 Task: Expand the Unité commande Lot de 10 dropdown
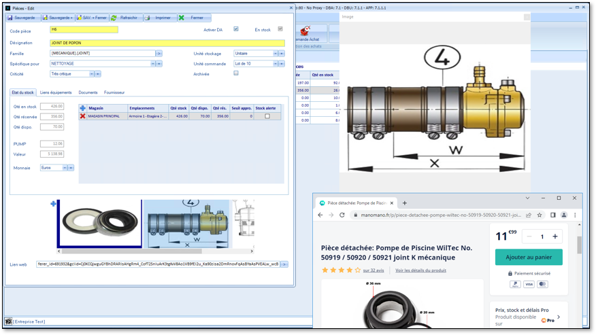(x=276, y=64)
